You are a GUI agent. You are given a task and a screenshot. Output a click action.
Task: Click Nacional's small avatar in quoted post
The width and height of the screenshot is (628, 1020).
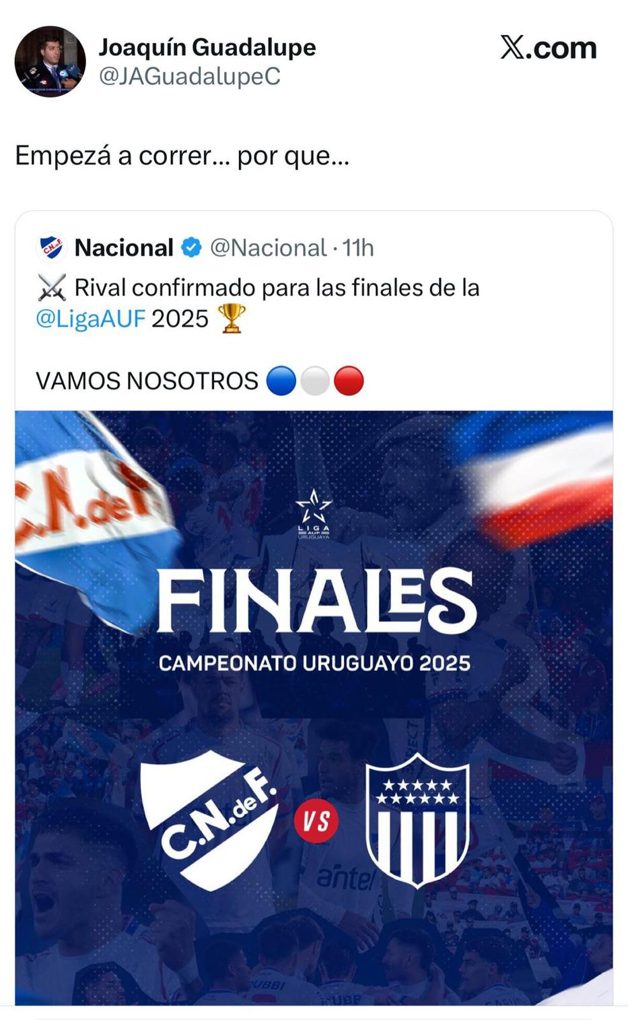coord(51,247)
